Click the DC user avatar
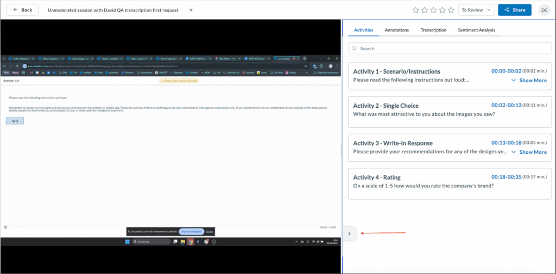 [544, 10]
